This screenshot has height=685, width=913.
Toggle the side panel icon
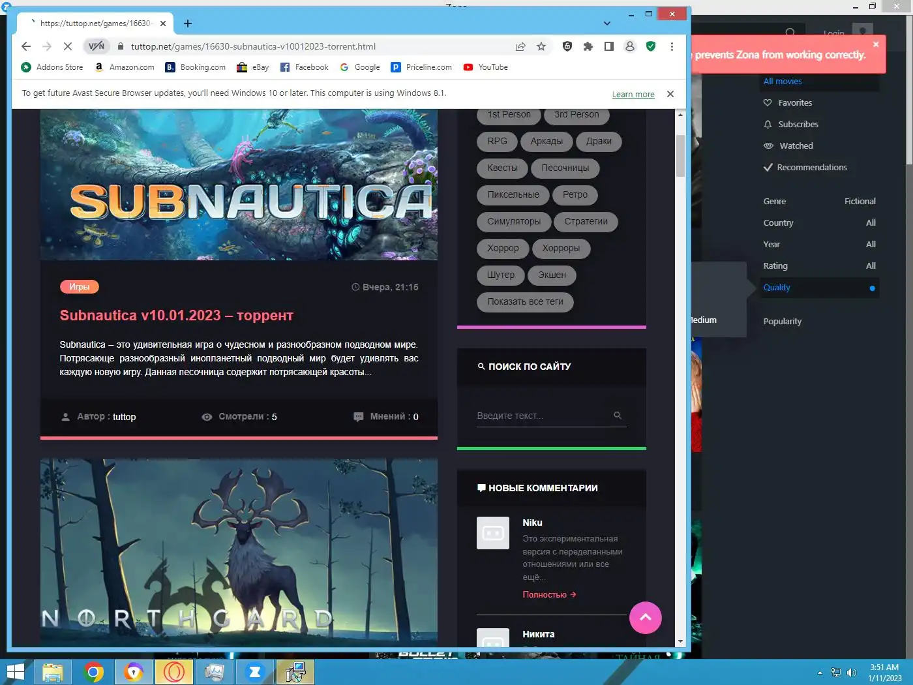coord(609,46)
